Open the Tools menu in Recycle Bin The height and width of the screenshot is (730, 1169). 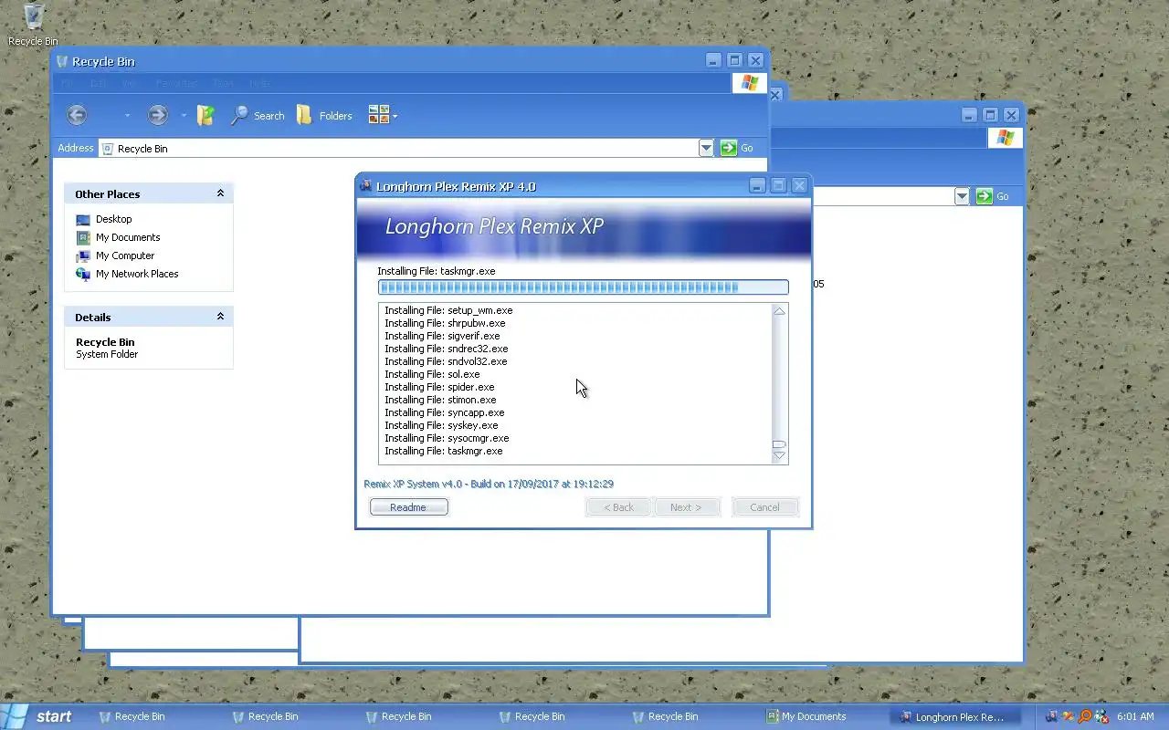223,83
